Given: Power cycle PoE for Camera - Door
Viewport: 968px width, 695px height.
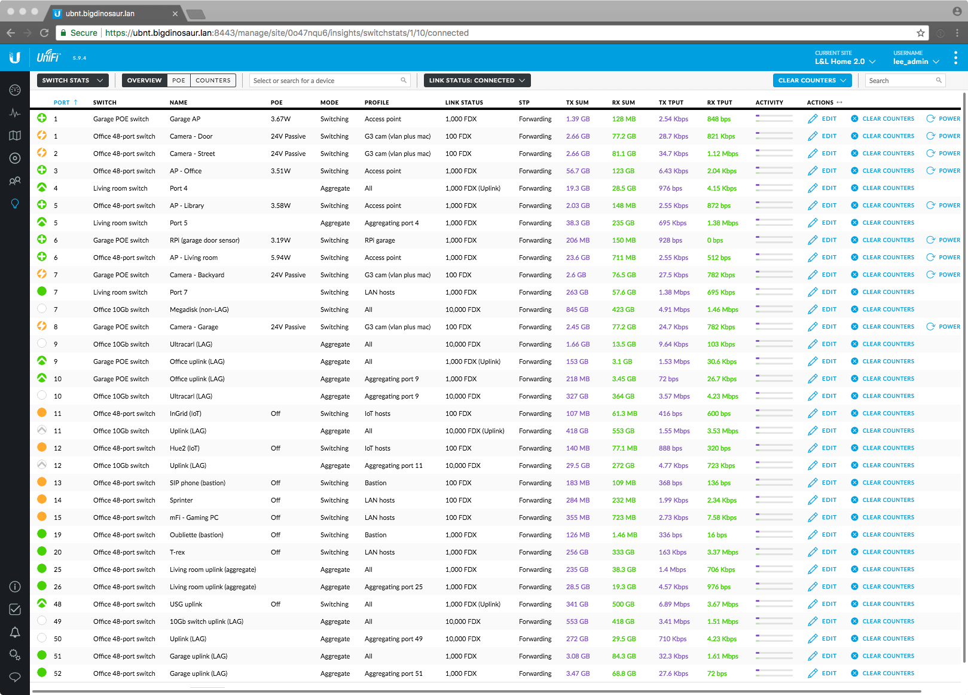Looking at the screenshot, I should pos(943,136).
